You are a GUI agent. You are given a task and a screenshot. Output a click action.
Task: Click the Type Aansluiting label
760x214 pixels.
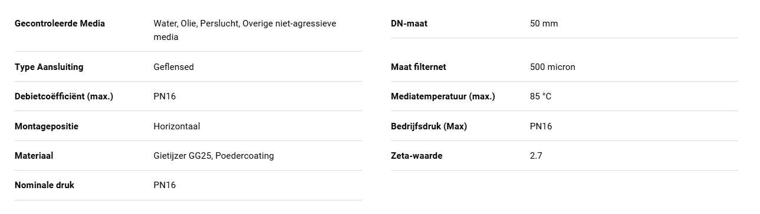pyautogui.click(x=49, y=67)
